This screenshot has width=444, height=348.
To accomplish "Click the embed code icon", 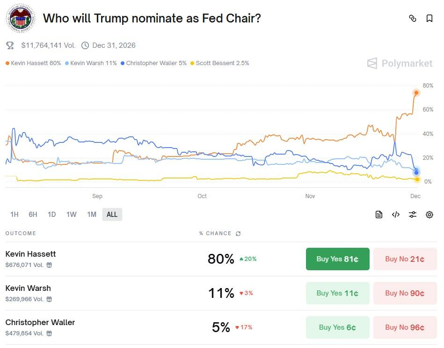I will click(396, 215).
